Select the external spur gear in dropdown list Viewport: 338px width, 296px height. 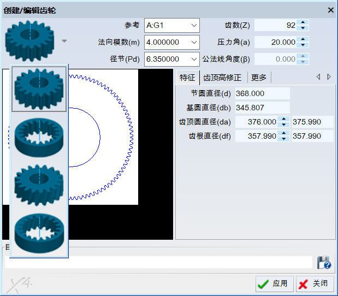coord(39,88)
